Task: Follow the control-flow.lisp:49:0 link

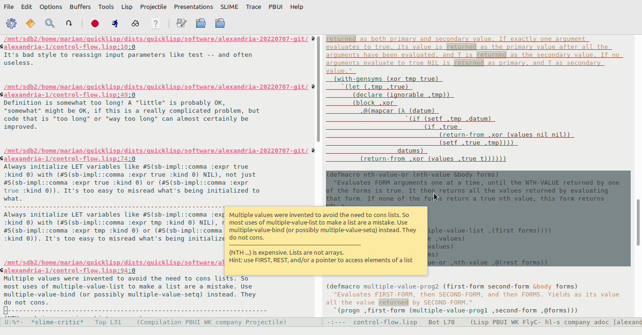Action: (70, 95)
